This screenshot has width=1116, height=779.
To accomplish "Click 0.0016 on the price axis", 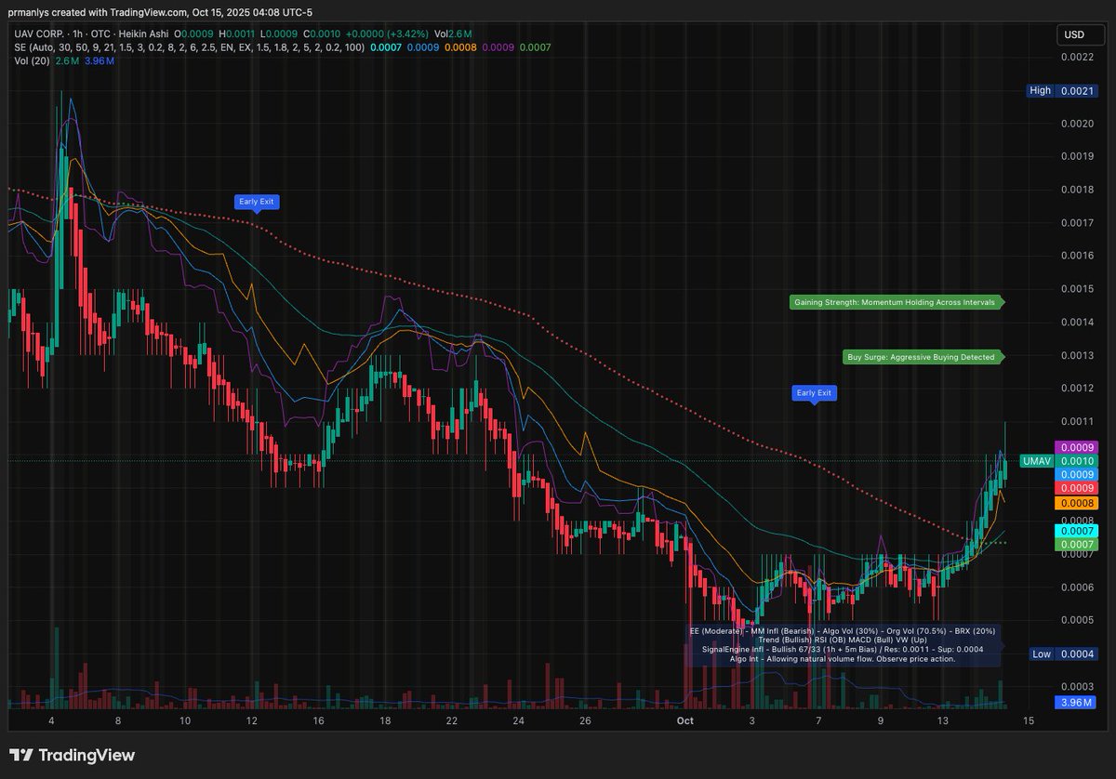I will tap(1076, 256).
